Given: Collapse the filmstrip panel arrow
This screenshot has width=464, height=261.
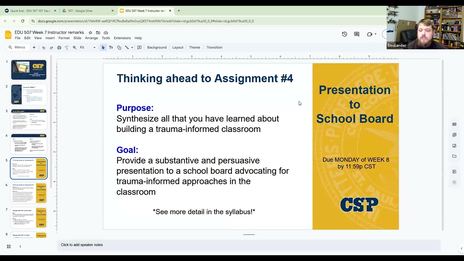Looking at the screenshot, I should (x=20, y=246).
